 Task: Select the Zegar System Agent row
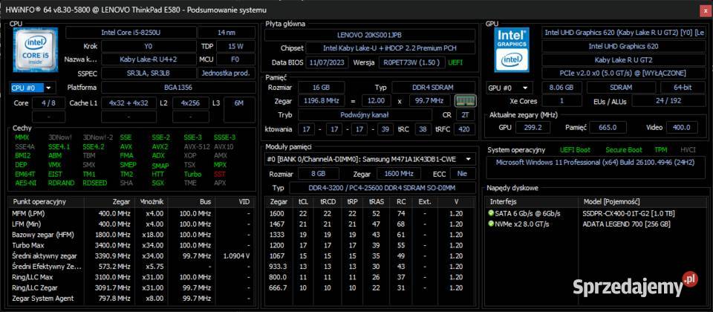(x=132, y=299)
